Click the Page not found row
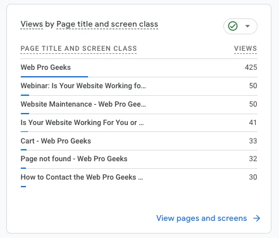The height and width of the screenshot is (238, 279). click(139, 159)
